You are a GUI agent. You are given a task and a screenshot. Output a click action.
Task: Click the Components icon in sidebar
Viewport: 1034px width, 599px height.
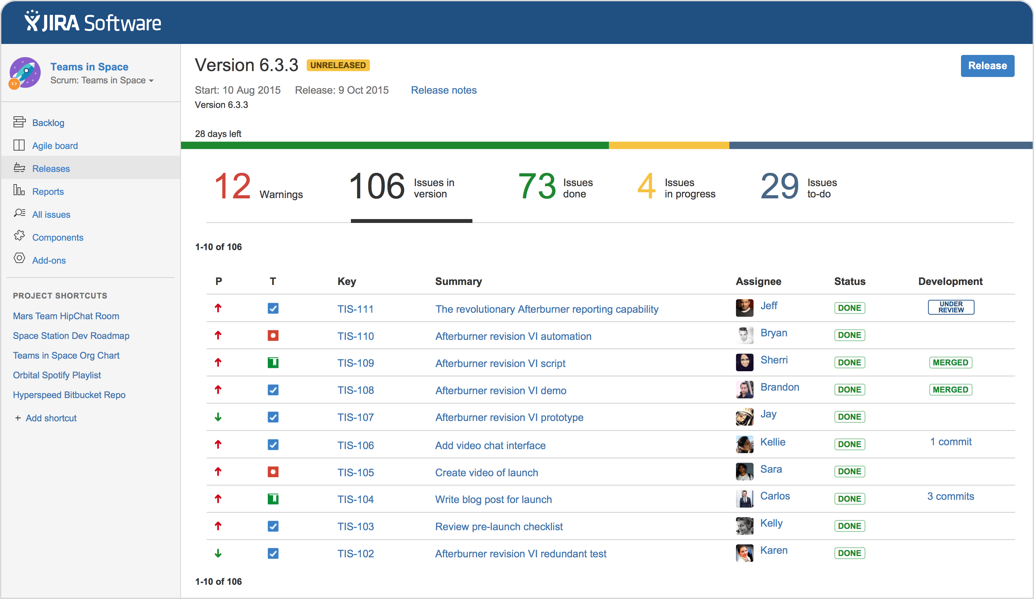point(19,237)
